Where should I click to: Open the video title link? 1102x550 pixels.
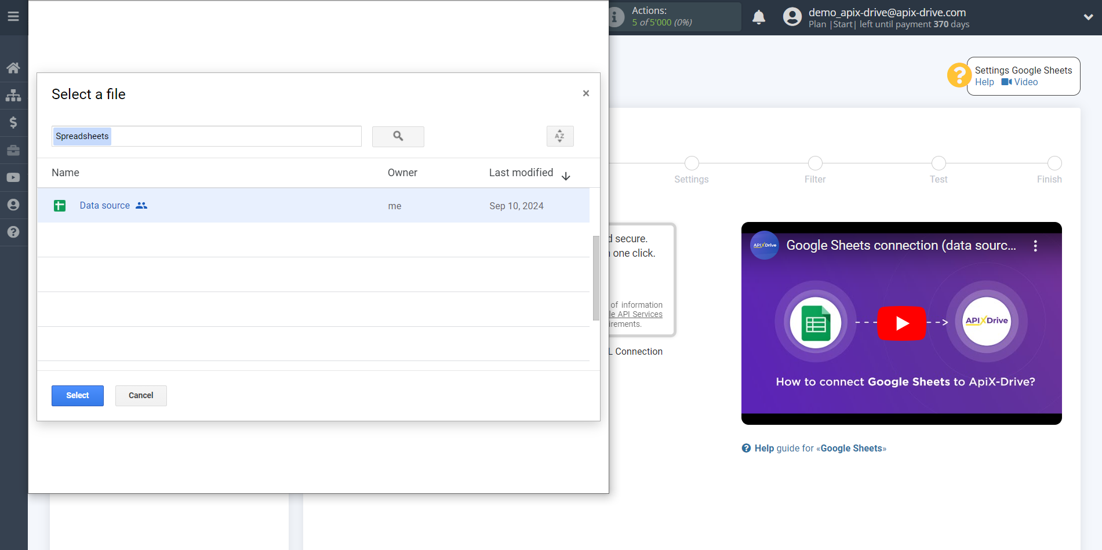[x=901, y=246]
